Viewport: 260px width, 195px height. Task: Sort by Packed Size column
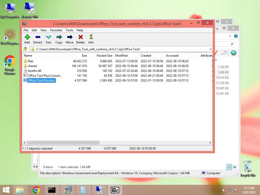(101, 56)
